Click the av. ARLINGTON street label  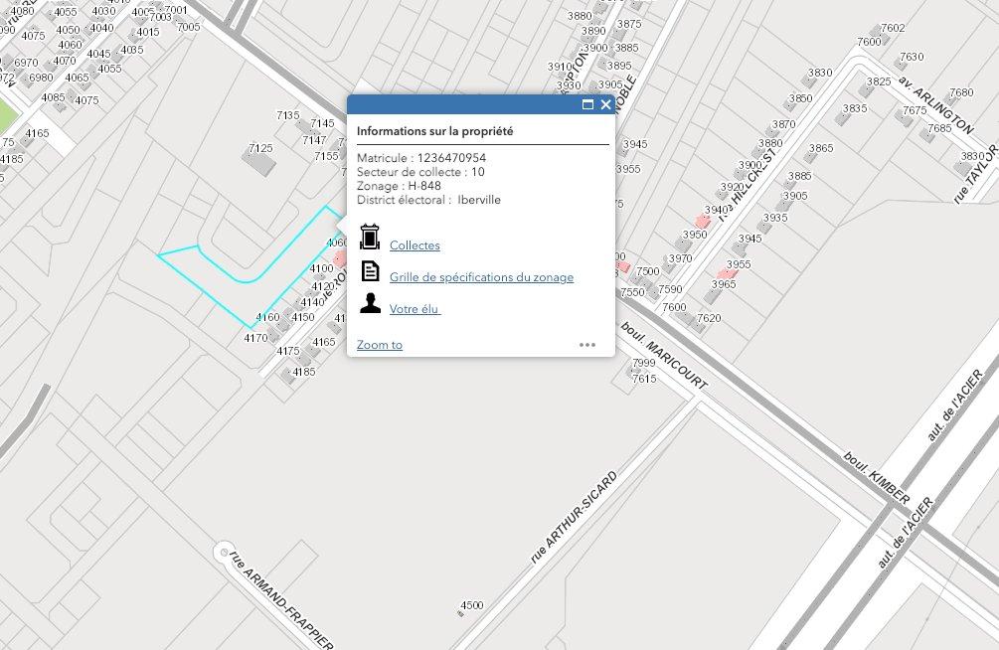point(936,105)
